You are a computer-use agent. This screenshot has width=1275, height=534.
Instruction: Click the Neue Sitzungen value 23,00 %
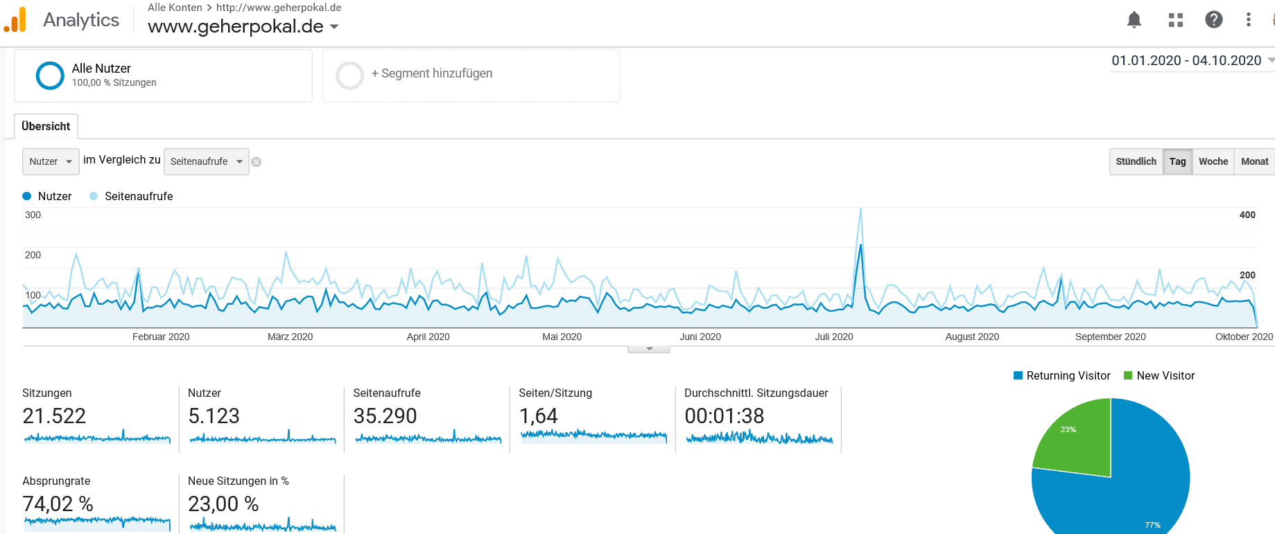point(223,504)
